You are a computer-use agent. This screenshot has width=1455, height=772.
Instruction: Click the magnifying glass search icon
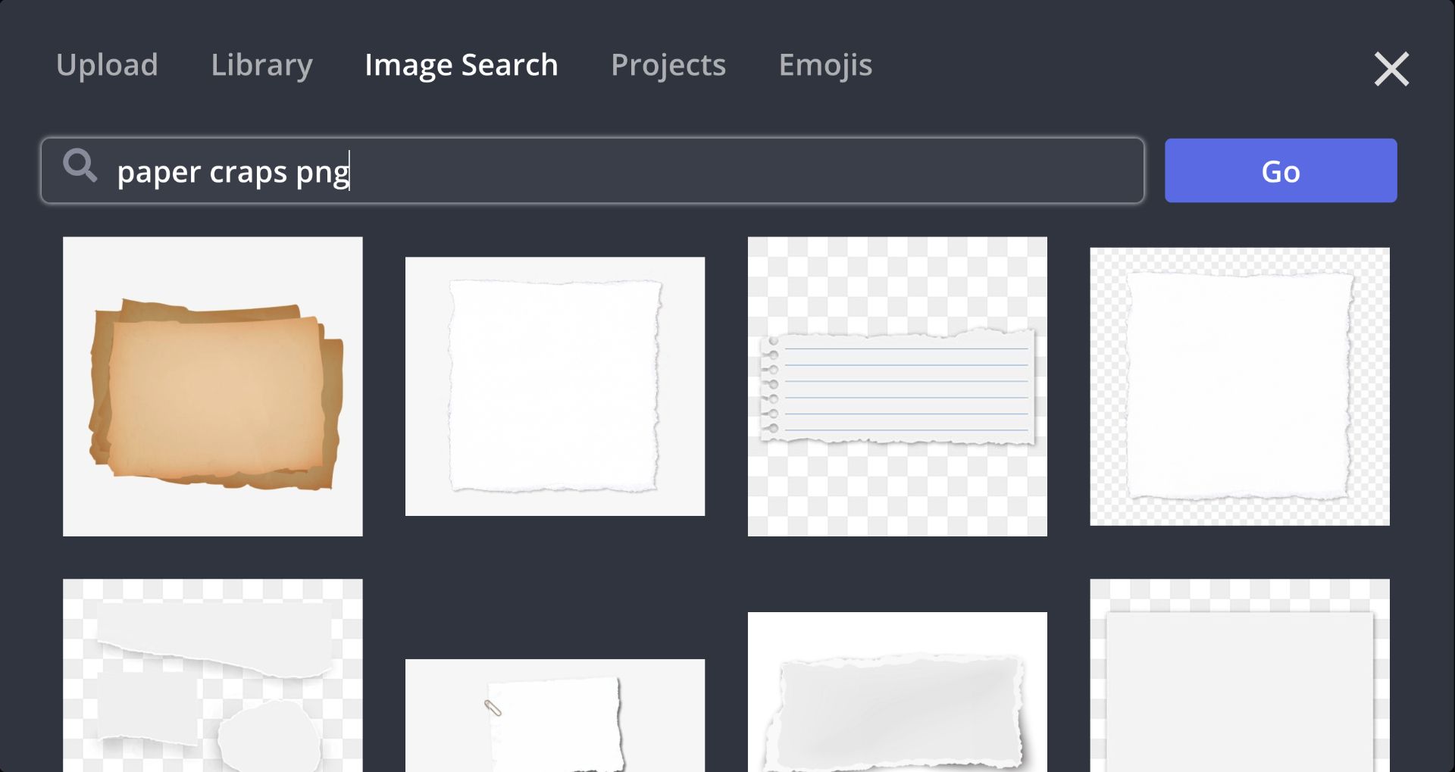pos(80,165)
